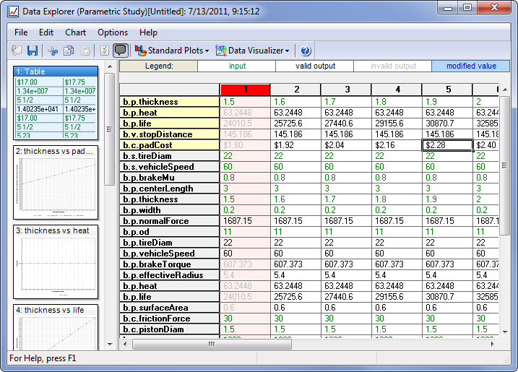Image resolution: width=518 pixels, height=372 pixels.
Task: Select the 'thickness vs heat' plot thumbnail
Action: pos(56,262)
